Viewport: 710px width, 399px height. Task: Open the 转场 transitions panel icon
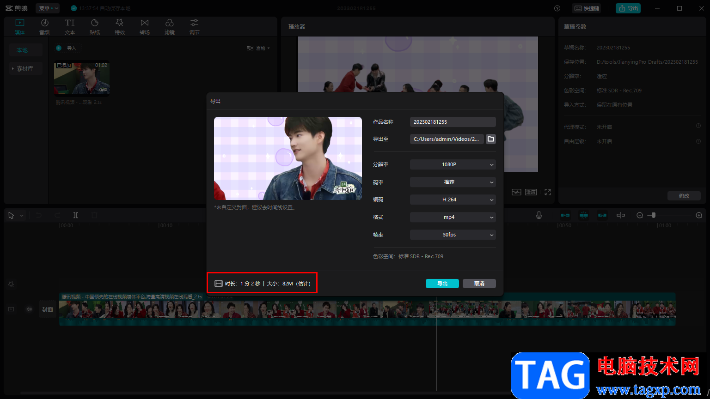tap(145, 26)
